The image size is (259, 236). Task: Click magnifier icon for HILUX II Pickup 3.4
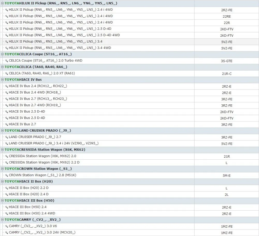tap(6, 42)
